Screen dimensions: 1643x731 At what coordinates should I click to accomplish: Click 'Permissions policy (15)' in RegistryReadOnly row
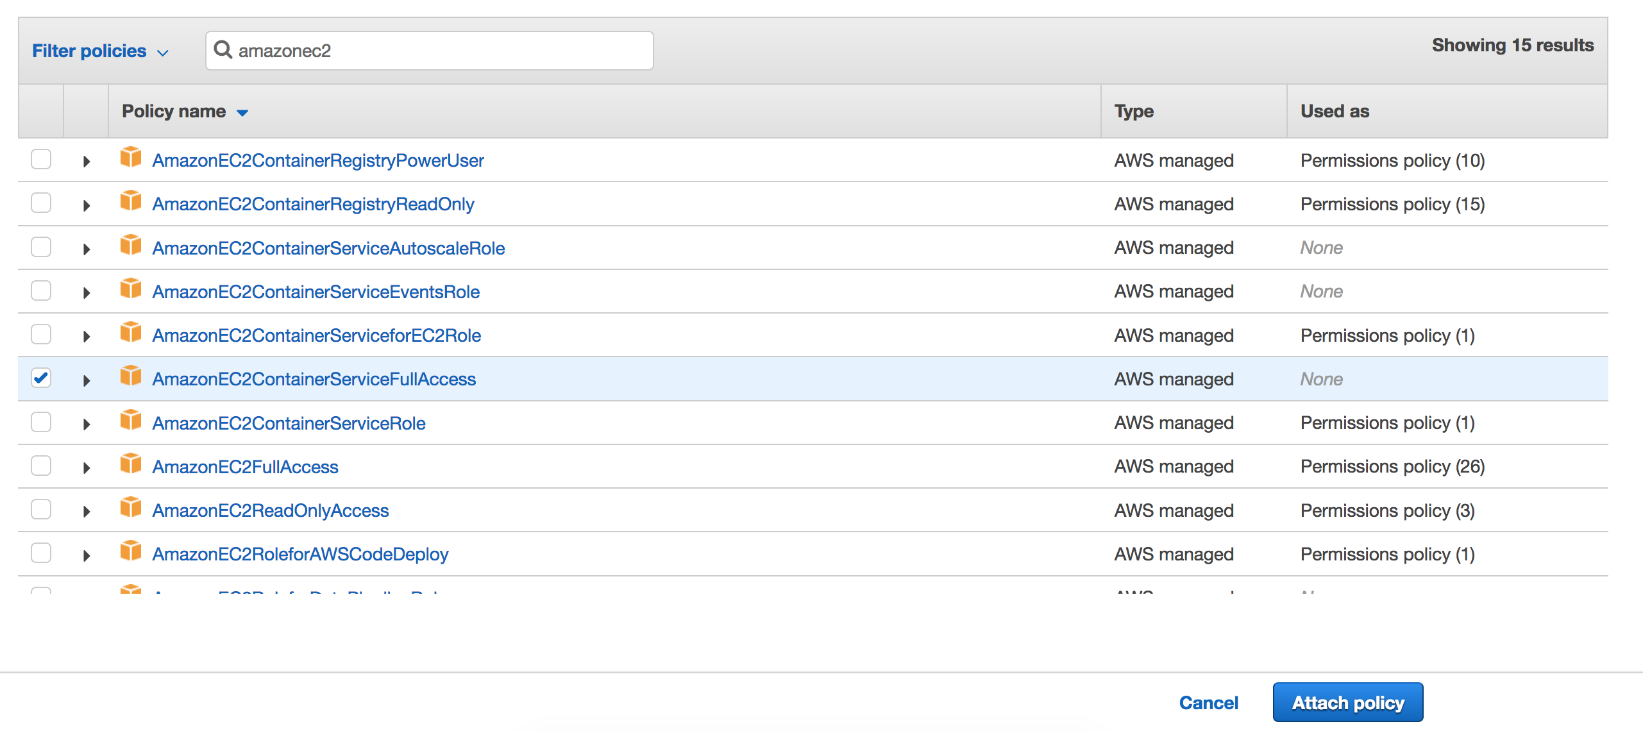pyautogui.click(x=1393, y=204)
